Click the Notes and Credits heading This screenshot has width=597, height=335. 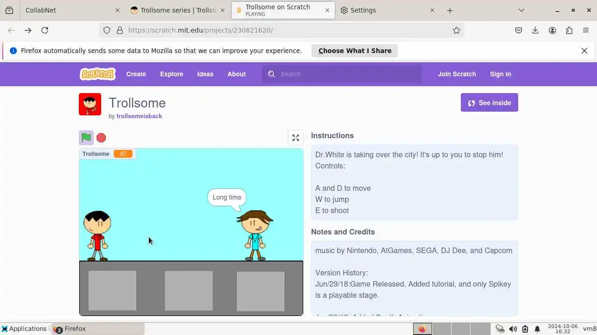click(x=343, y=232)
